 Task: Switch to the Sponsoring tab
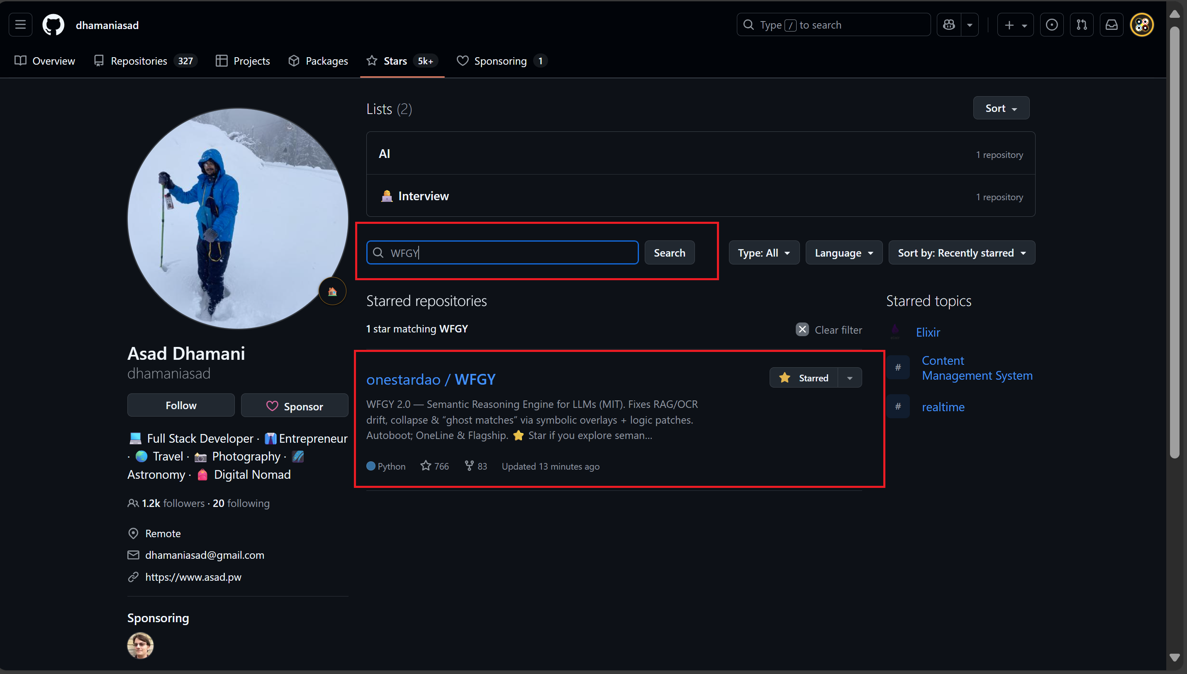pos(500,61)
